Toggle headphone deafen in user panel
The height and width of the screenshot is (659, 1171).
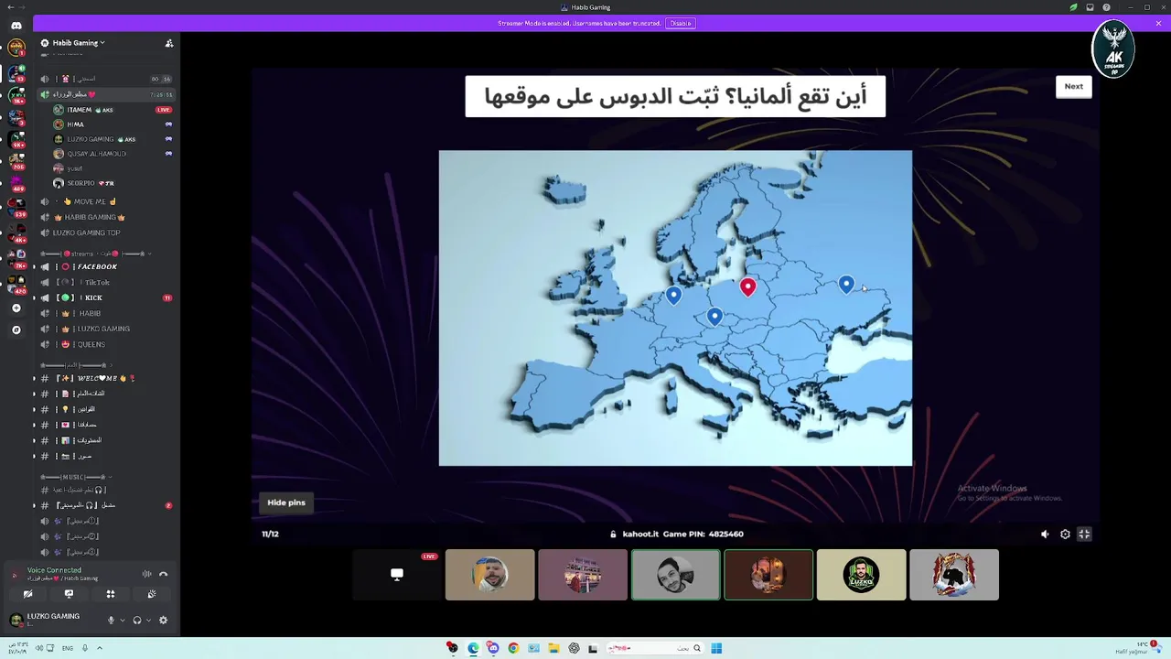tap(137, 620)
